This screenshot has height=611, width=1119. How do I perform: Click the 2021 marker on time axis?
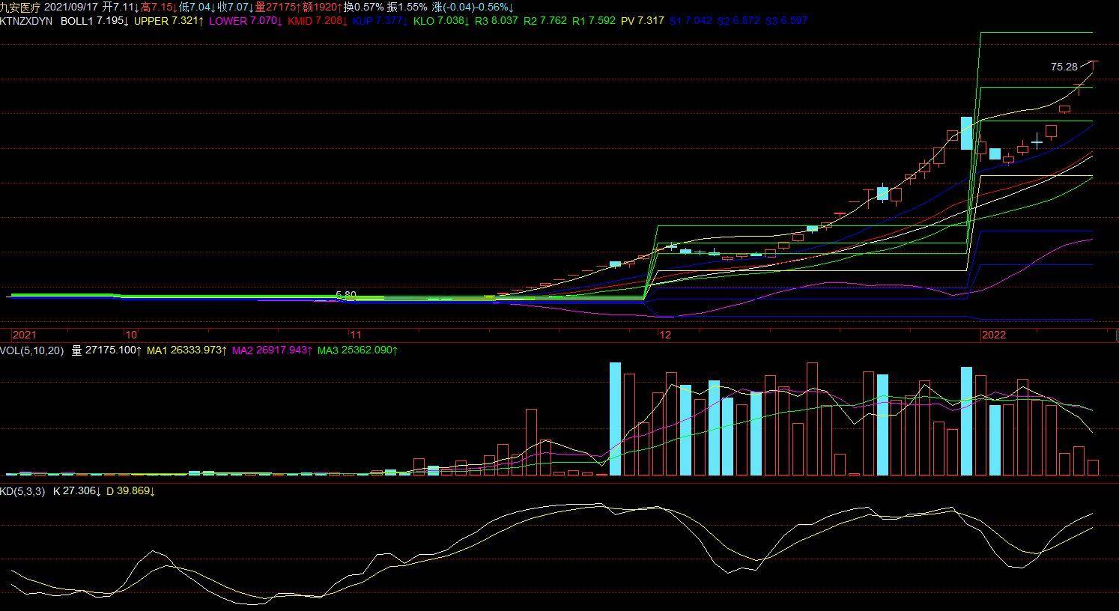pyautogui.click(x=25, y=335)
